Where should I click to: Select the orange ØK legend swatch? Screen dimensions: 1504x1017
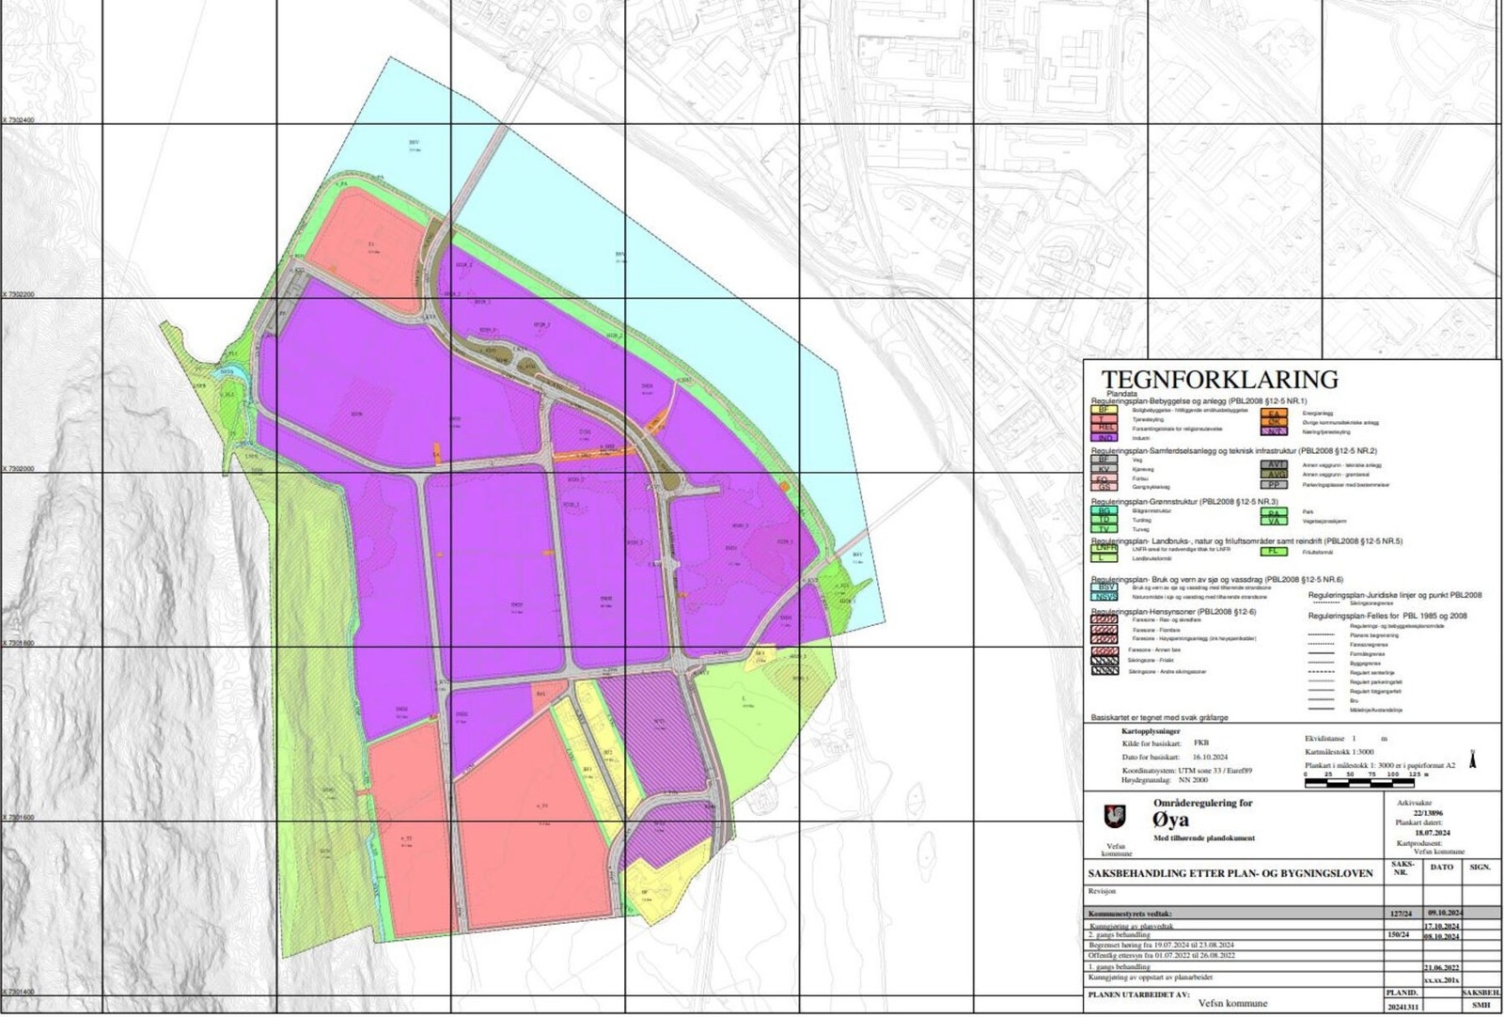coord(1274,422)
